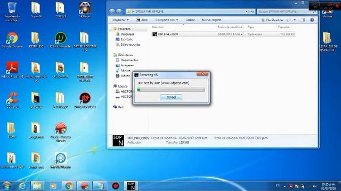Select the Cacaoweb mushroom desktop shortcut
The image size is (341, 191).
(x=60, y=132)
